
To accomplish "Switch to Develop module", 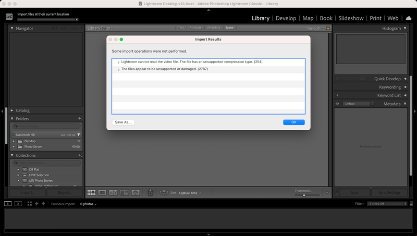I will [x=286, y=18].
